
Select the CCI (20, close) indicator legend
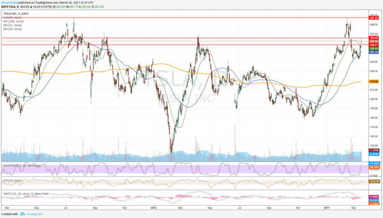12,180
